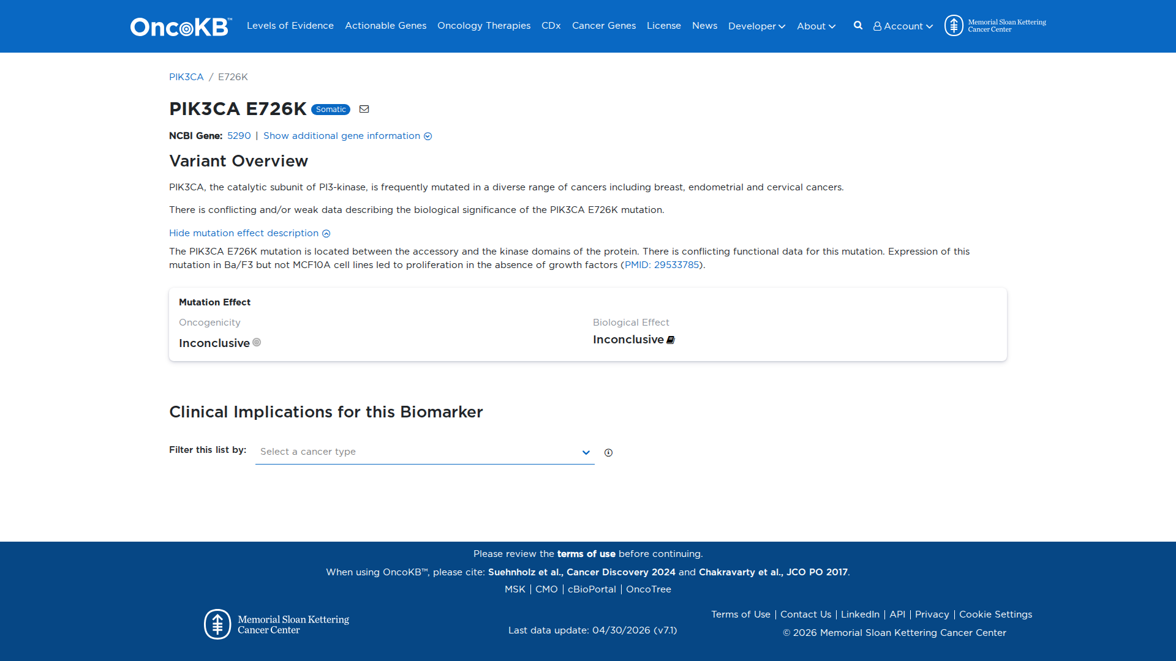Show additional gene information

(347, 136)
